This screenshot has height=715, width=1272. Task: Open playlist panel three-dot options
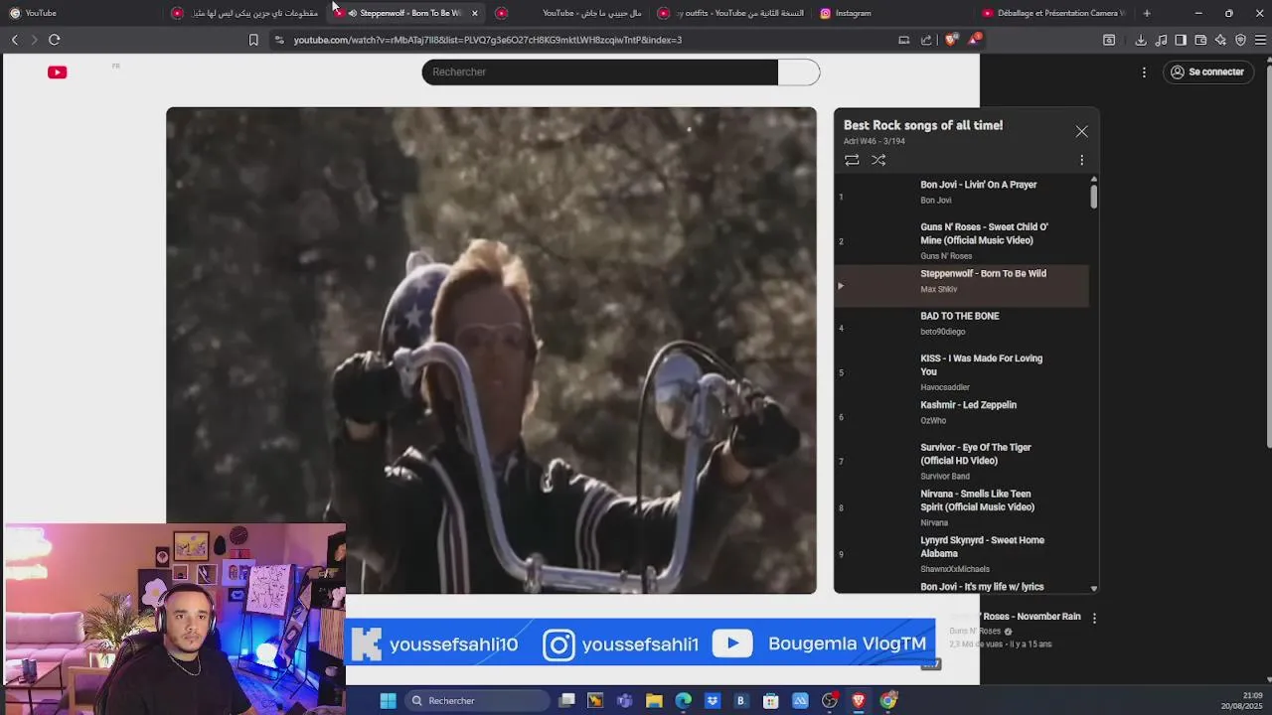1081,160
